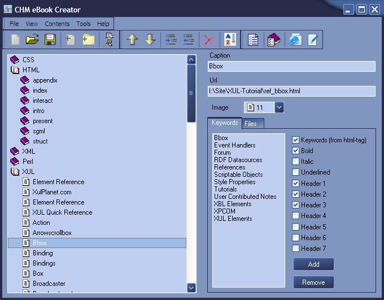This screenshot has height=300, width=384.
Task: Click the Add button
Action: pyautogui.click(x=313, y=264)
